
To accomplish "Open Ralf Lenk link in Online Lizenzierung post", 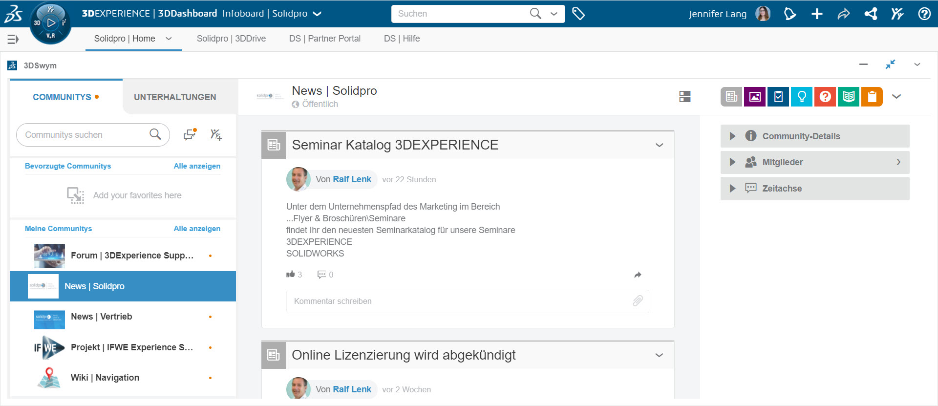I will coord(352,389).
